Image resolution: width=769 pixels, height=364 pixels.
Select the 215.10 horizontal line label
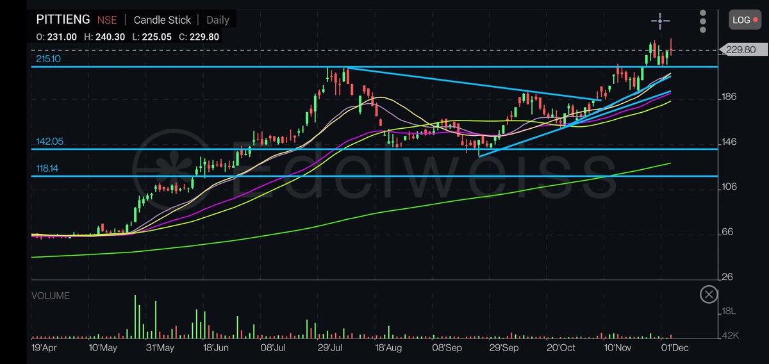pyautogui.click(x=48, y=58)
